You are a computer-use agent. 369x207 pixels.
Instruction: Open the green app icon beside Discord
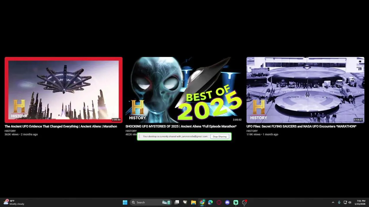[236, 202]
